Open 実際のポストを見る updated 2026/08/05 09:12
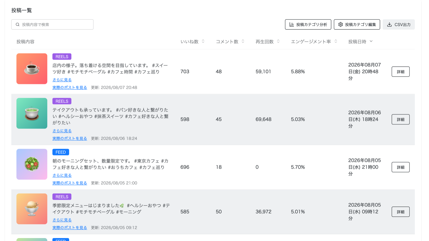This screenshot has width=429, height=241. [x=70, y=228]
